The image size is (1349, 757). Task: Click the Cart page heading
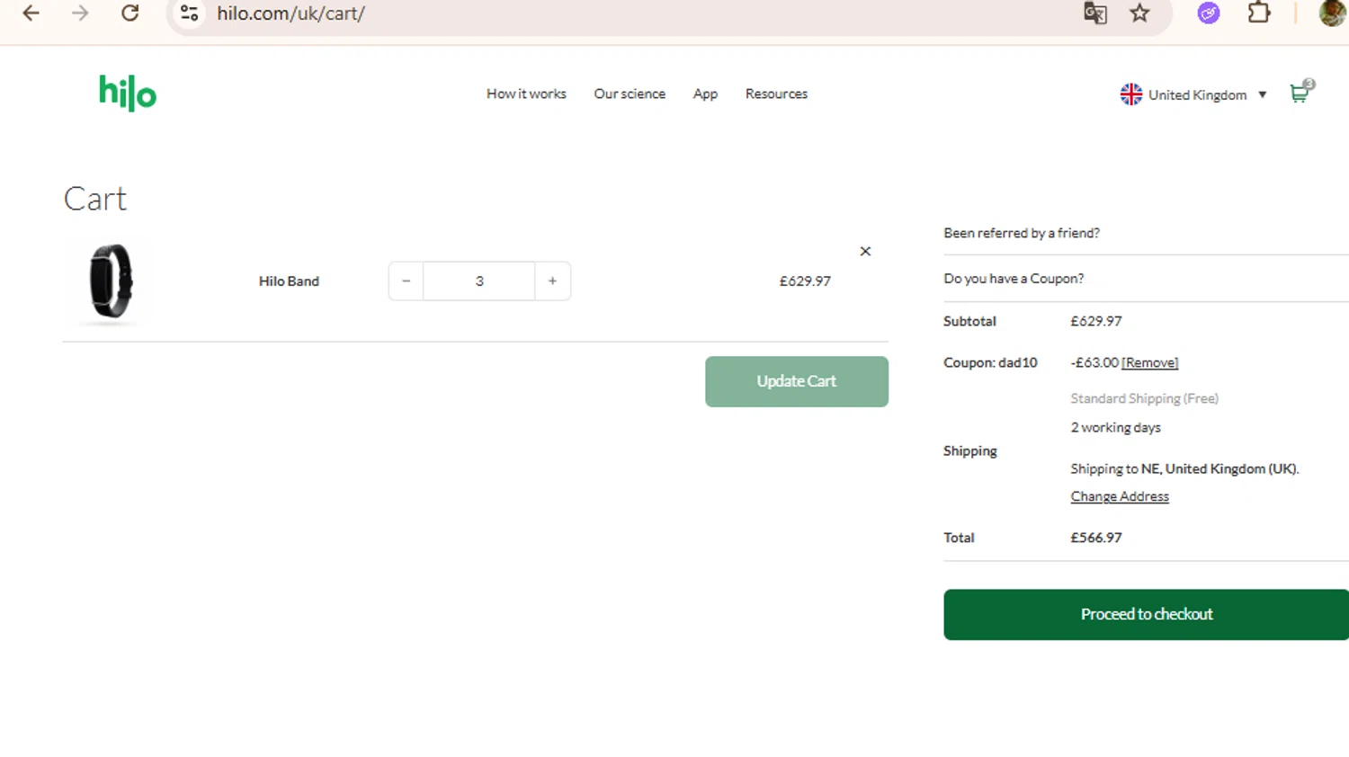(95, 199)
